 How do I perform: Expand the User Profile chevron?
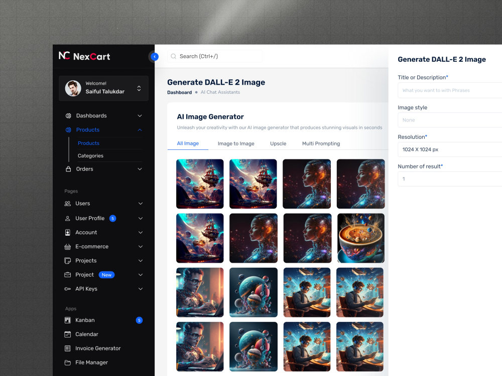click(141, 219)
